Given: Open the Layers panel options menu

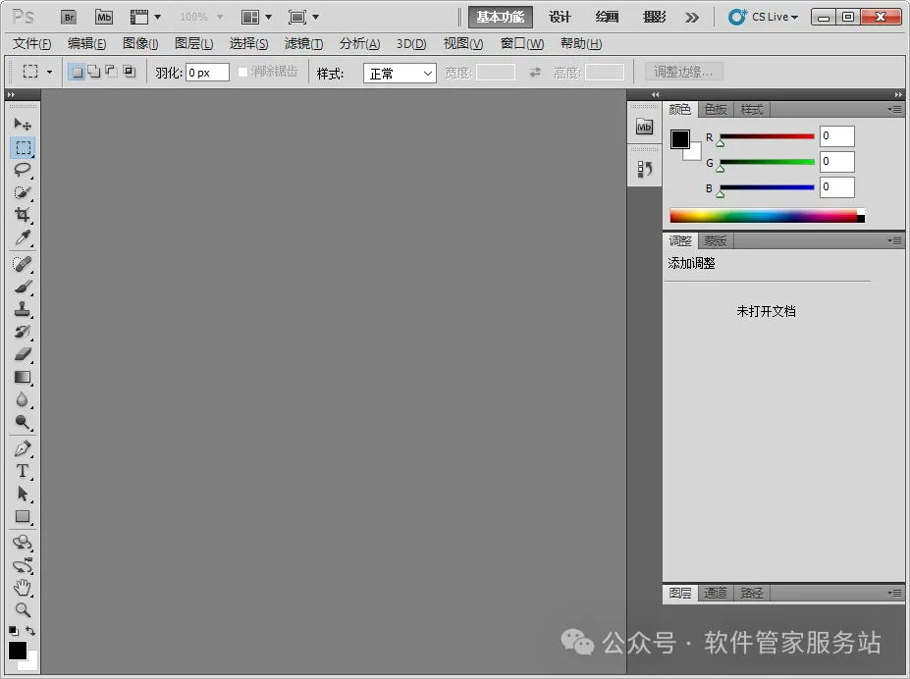Looking at the screenshot, I should pyautogui.click(x=895, y=593).
